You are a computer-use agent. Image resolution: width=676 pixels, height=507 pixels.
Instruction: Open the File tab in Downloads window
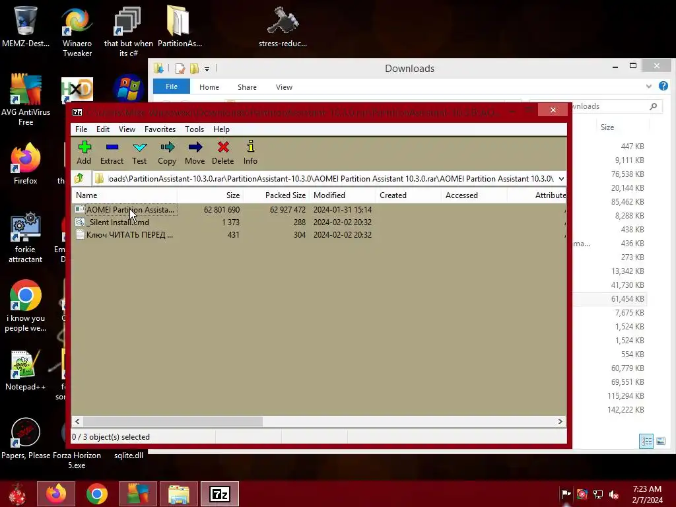(x=172, y=86)
